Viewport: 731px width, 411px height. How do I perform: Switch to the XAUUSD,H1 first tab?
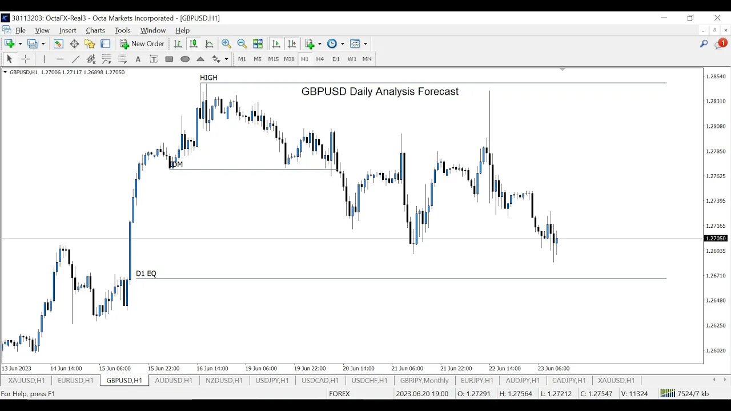pos(26,380)
